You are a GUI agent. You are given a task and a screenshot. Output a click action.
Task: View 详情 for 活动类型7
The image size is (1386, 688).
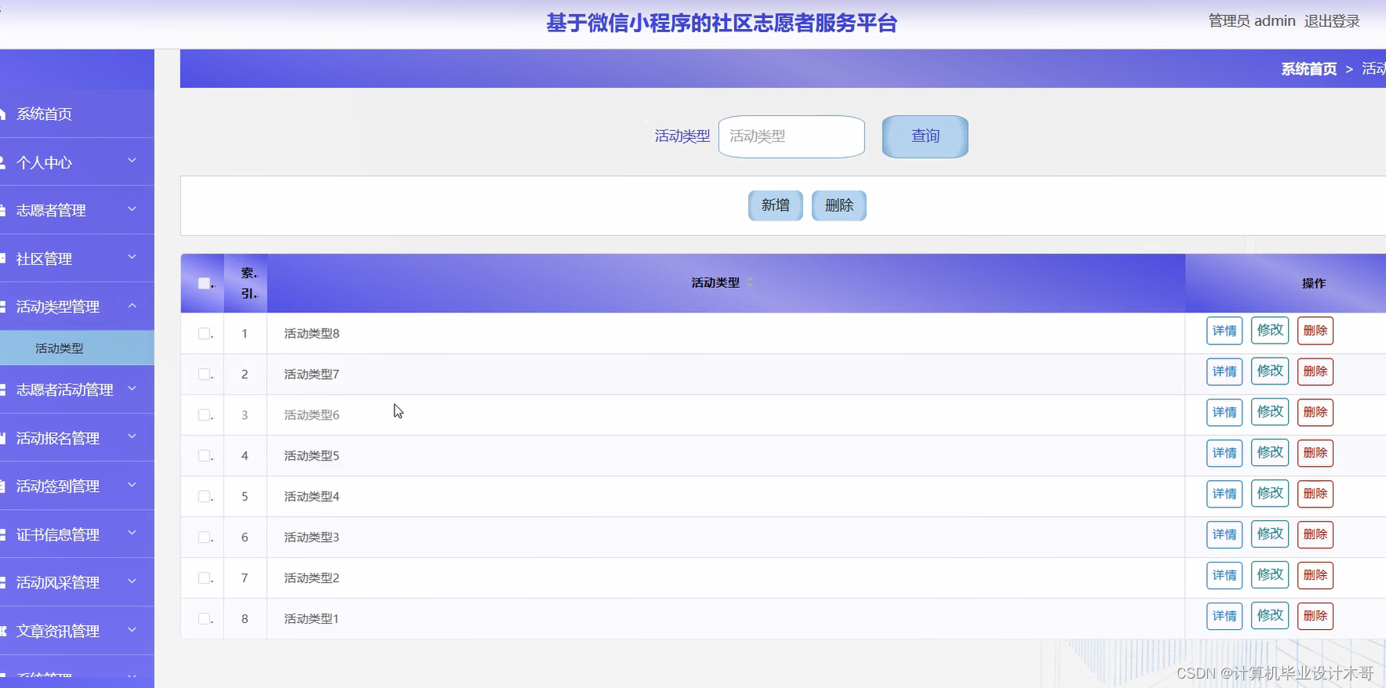coord(1224,372)
